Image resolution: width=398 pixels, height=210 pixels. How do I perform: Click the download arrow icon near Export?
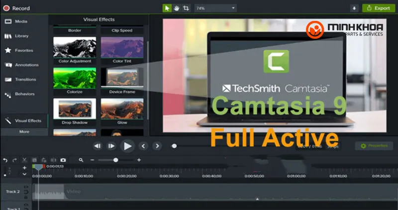(354, 8)
